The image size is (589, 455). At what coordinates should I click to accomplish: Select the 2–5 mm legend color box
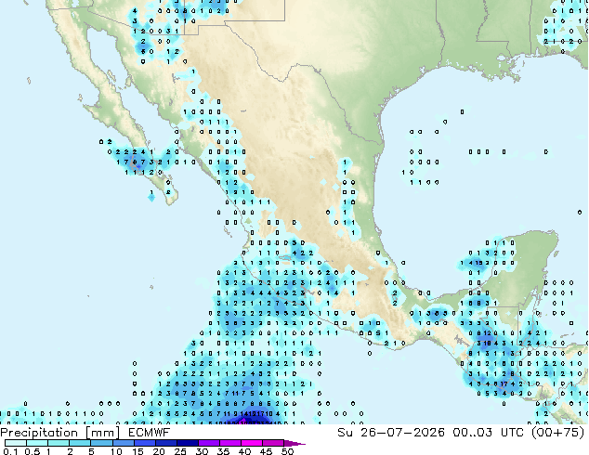(80, 443)
